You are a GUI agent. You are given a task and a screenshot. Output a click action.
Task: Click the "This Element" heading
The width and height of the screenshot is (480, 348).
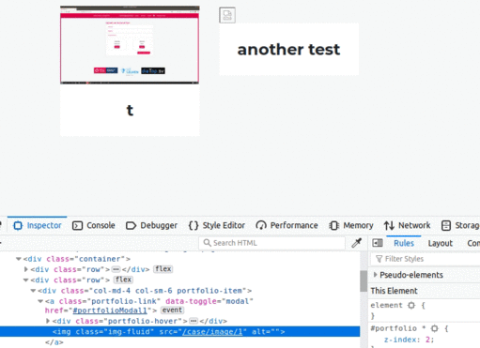[x=394, y=291]
